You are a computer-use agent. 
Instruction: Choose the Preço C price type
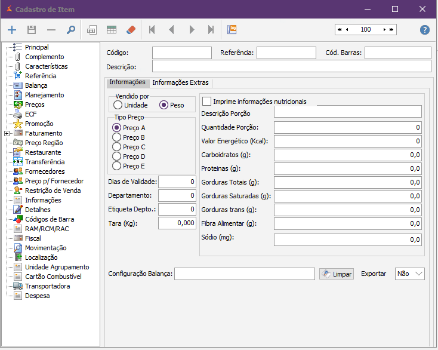point(117,147)
